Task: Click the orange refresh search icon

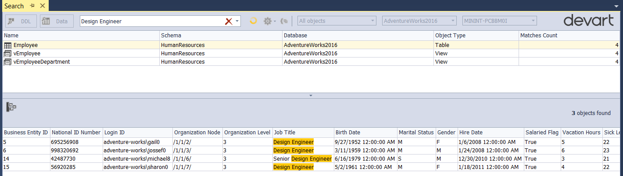Action: click(x=253, y=21)
